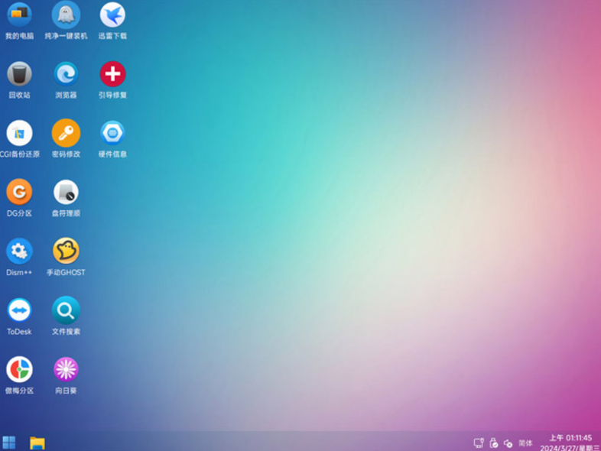Screen dimensions: 601x451
Task: Select the ToDesk remote desktop icon
Action: pos(19,310)
